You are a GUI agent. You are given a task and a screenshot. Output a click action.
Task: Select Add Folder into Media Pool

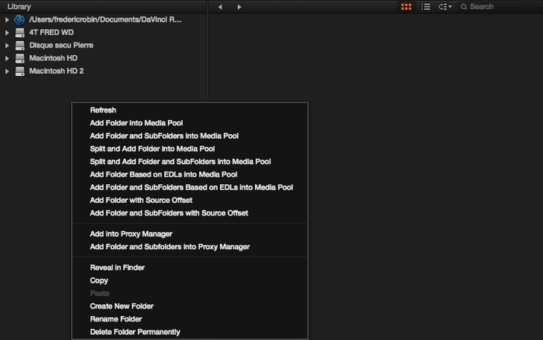pyautogui.click(x=136, y=123)
